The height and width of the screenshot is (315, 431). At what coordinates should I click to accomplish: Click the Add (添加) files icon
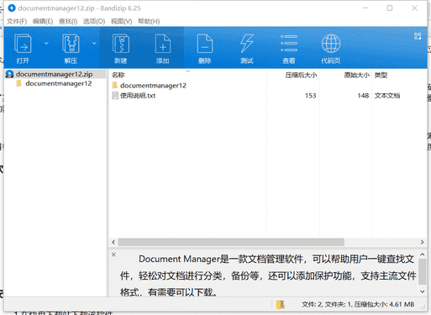(163, 44)
